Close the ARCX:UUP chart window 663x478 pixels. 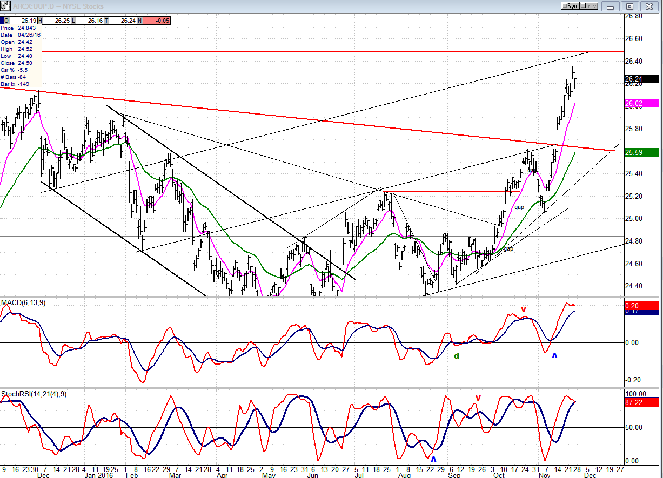649,6
